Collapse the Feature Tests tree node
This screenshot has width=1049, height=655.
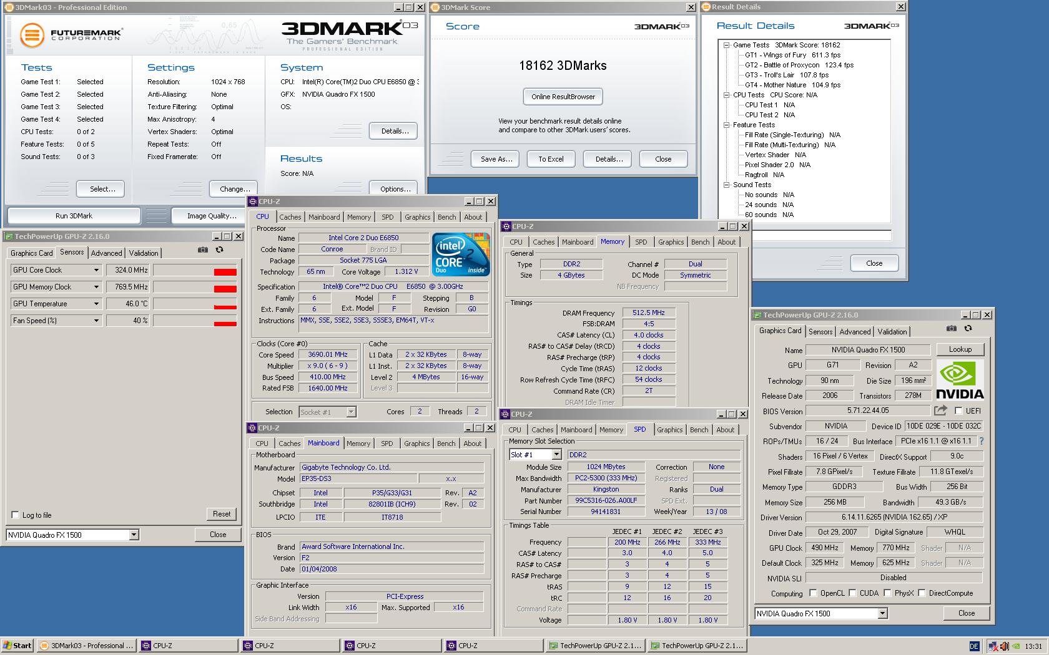726,125
